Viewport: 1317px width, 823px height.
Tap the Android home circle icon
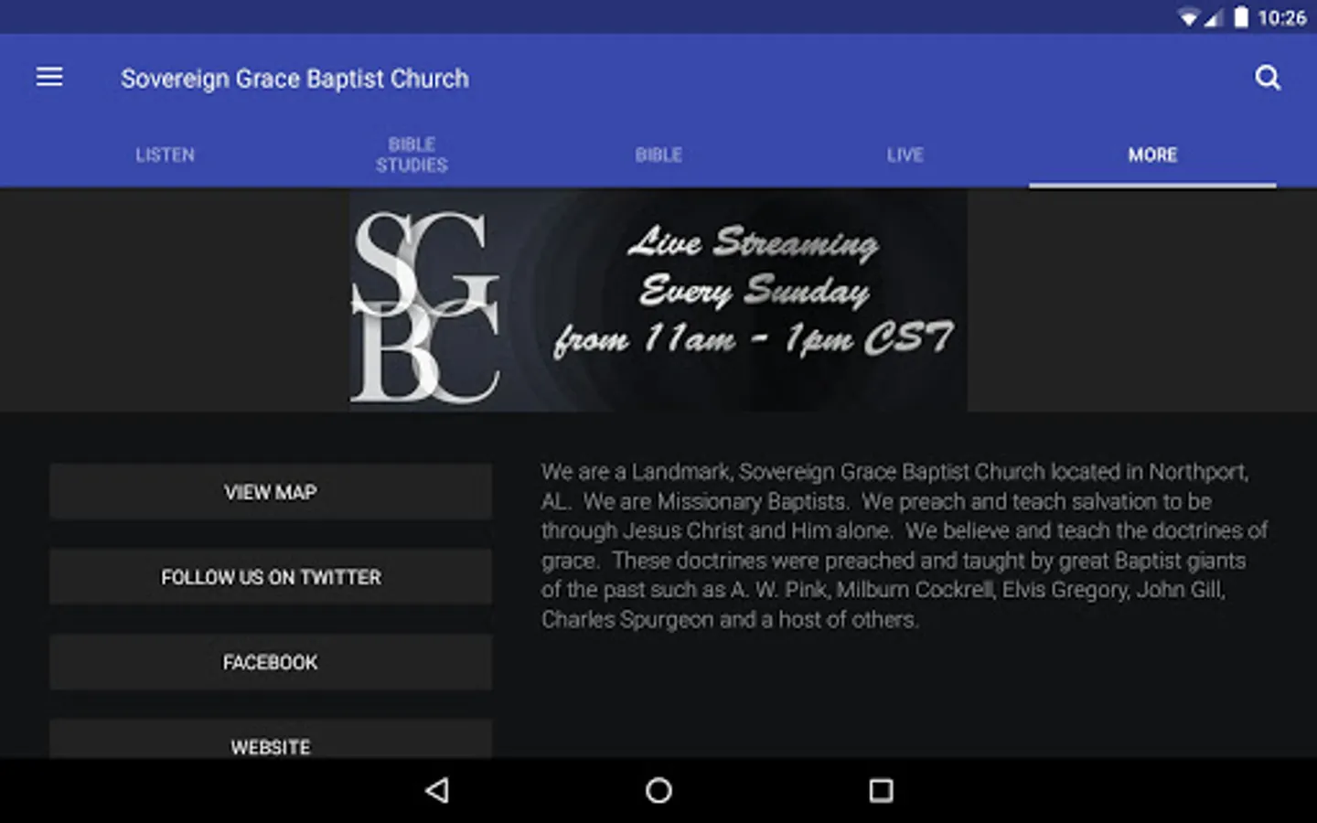point(658,790)
